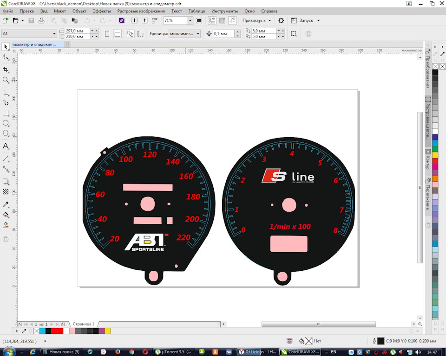Open the Макет menu
Image resolution: width=446 pixels, height=356 pixels.
pyautogui.click(x=60, y=11)
